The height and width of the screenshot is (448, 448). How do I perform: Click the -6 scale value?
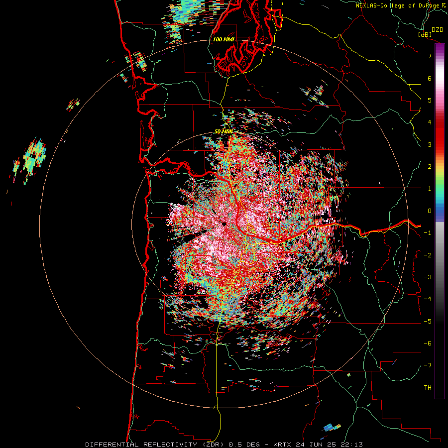tap(428, 343)
